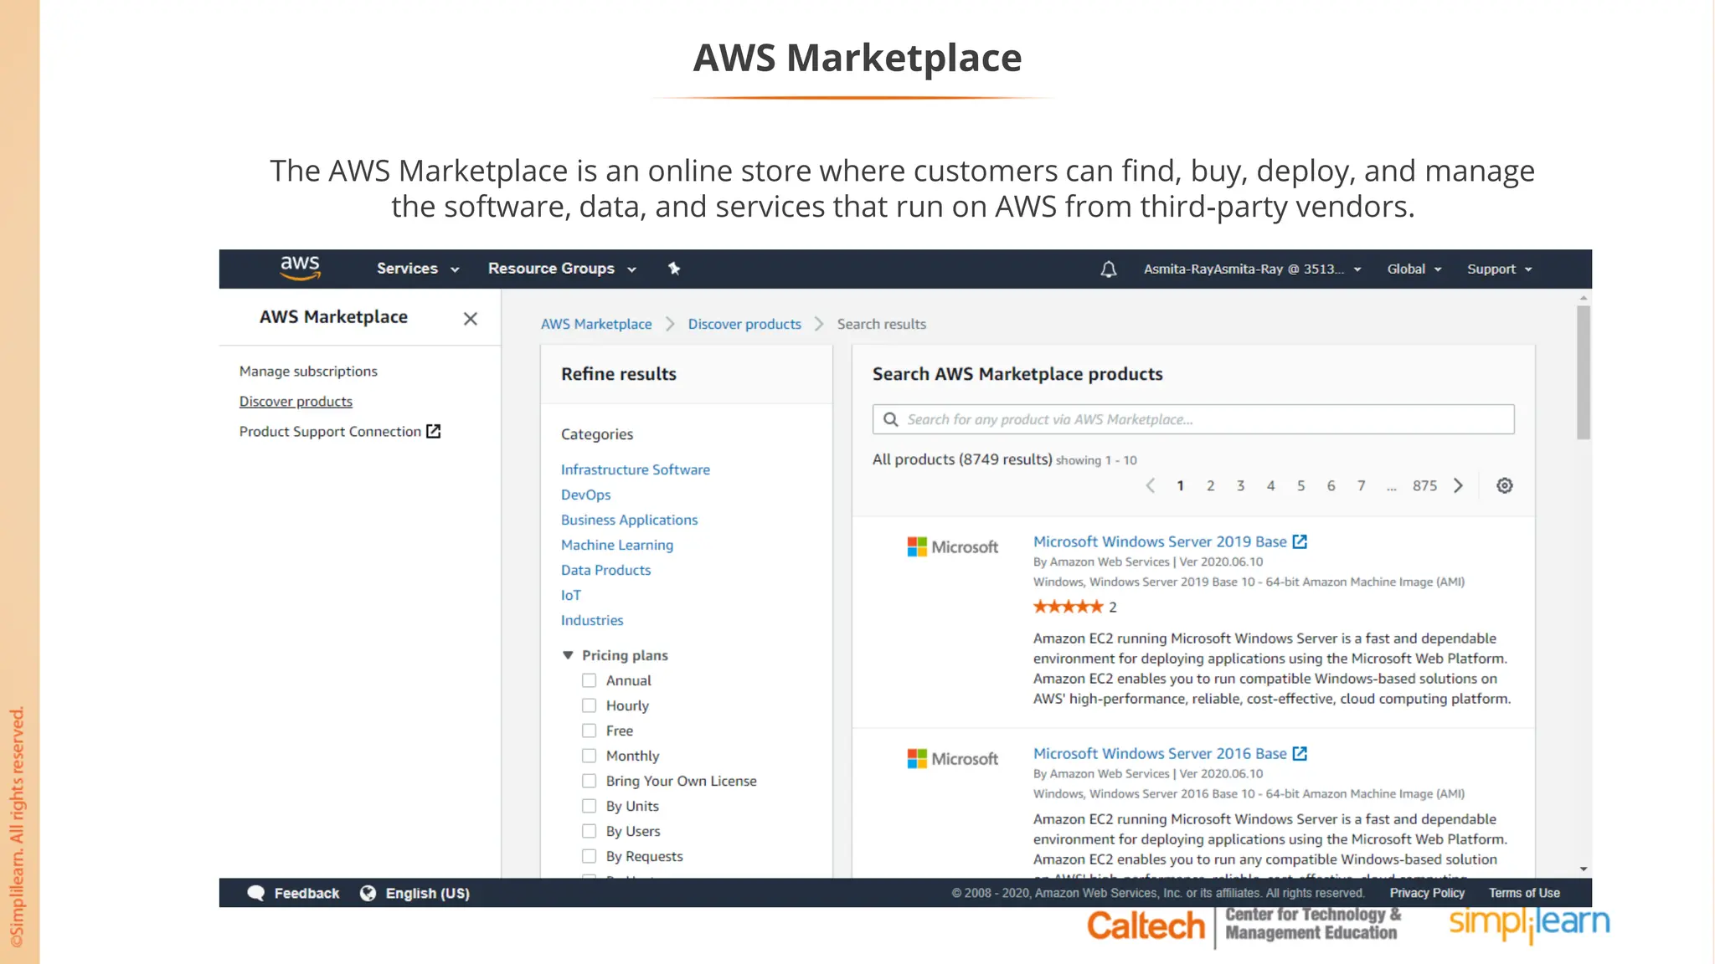
Task: Tick the Annual pricing plan checkbox
Action: tap(590, 680)
